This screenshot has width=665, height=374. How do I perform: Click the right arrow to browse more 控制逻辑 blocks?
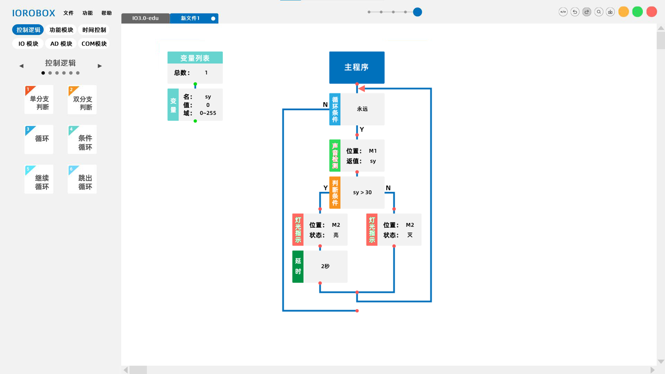[x=100, y=65]
